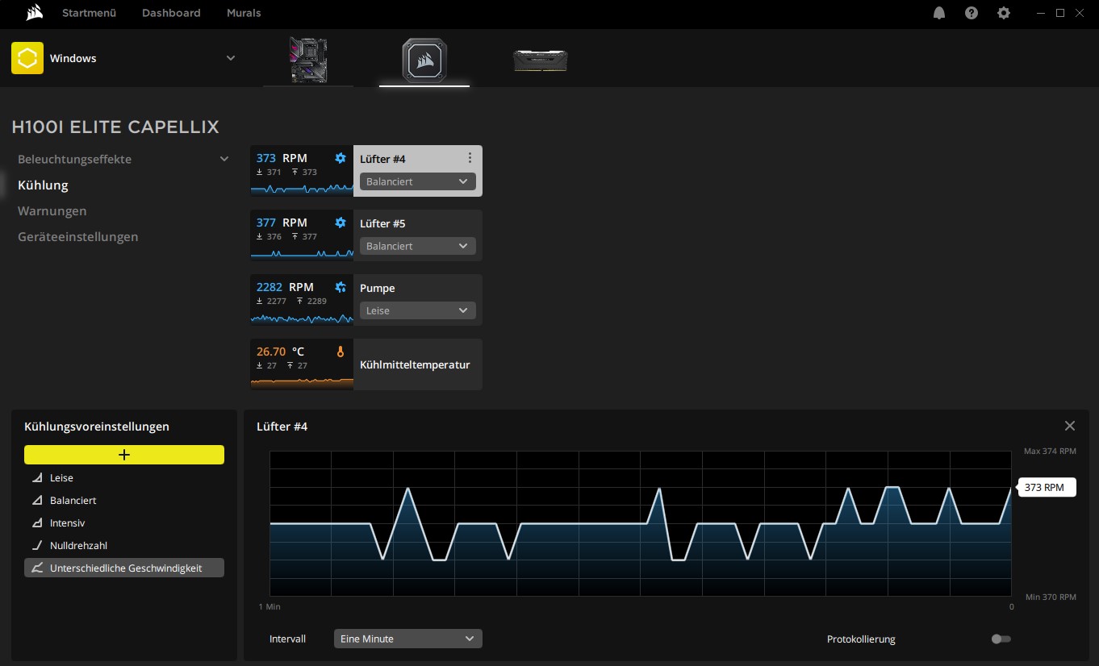
Task: Add a new cooling preset with the plus button
Action: tap(123, 454)
